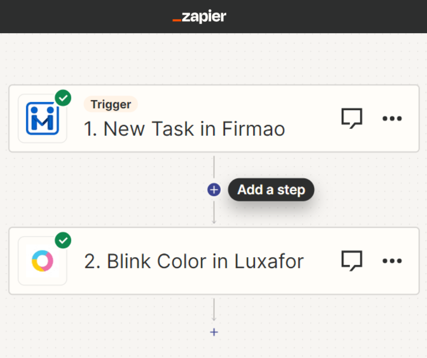The image size is (427, 358).
Task: Click the plus icon between the two steps
Action: click(x=213, y=189)
